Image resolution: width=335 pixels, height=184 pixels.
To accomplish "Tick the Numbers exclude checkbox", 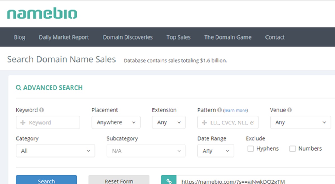I will tap(293, 149).
